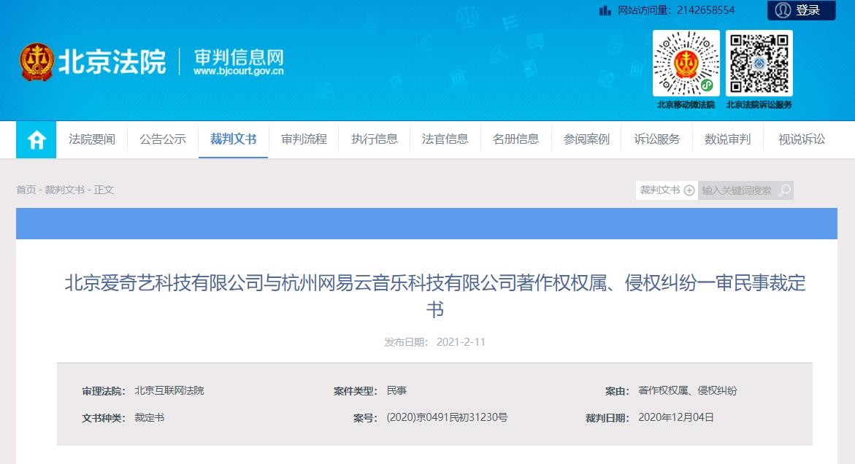
Task: Go to the 审判流程 section
Action: coord(304,139)
